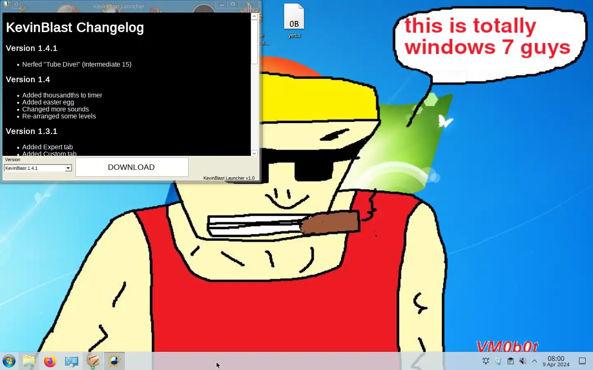Minimize the KevinBlast Launcher window
Image resolution: width=593 pixels, height=370 pixels.
222,5
